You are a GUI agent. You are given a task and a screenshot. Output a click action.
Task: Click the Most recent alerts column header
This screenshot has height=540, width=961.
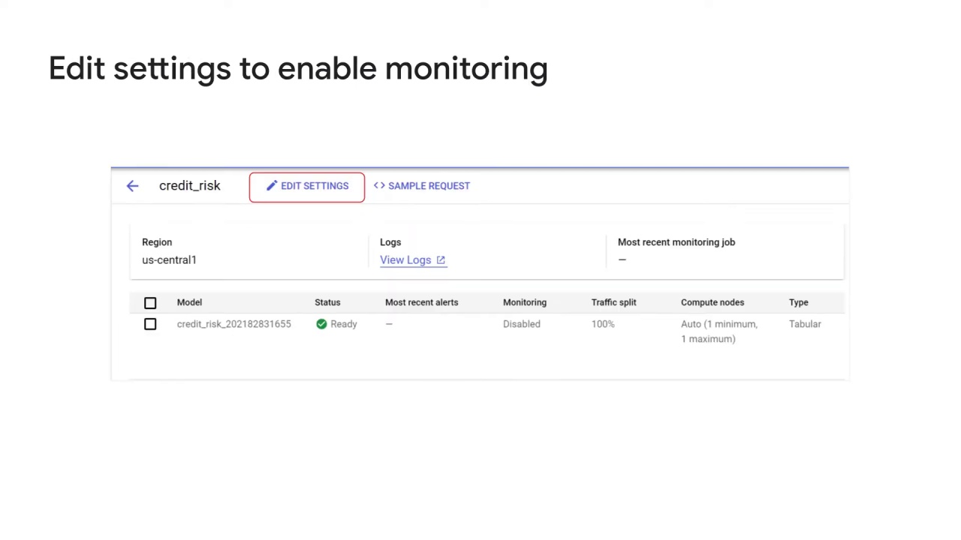(x=421, y=302)
